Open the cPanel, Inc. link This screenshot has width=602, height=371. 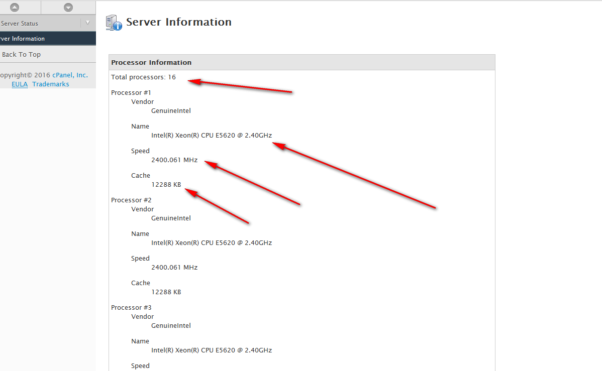[x=70, y=75]
